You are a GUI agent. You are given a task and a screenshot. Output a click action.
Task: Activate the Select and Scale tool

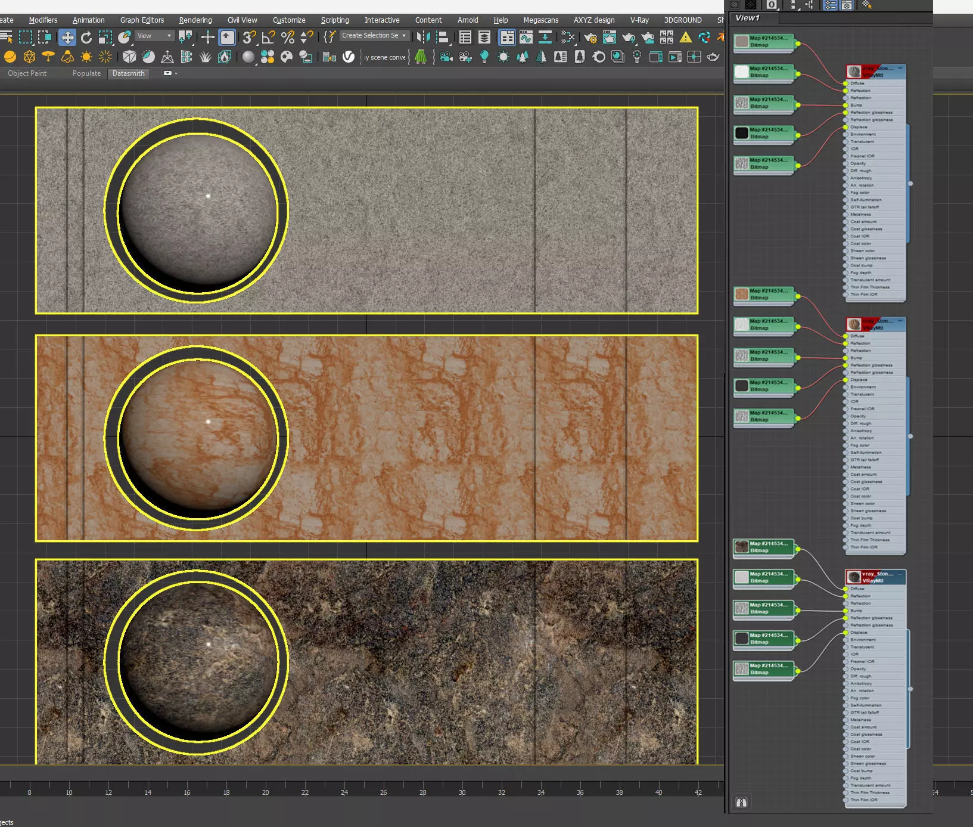105,38
